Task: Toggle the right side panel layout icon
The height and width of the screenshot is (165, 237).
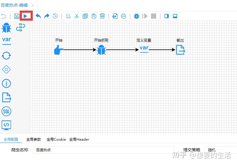Action: (167, 16)
